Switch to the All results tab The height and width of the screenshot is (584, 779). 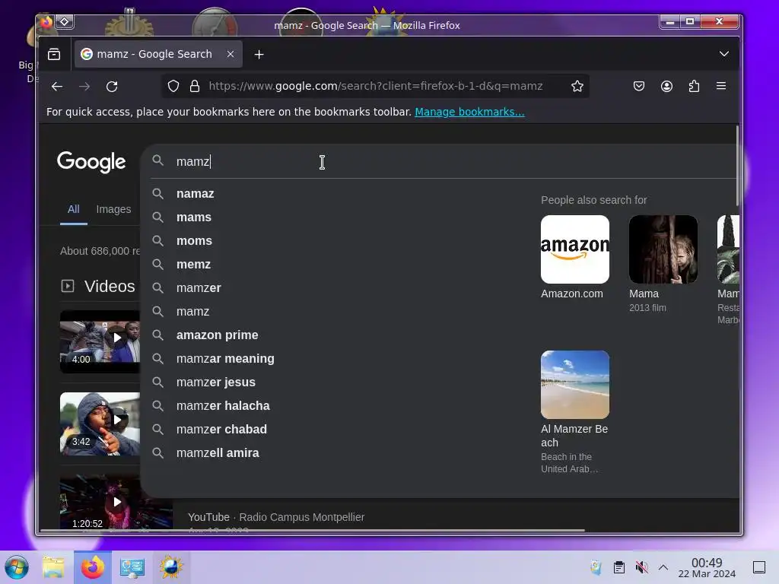click(x=74, y=210)
